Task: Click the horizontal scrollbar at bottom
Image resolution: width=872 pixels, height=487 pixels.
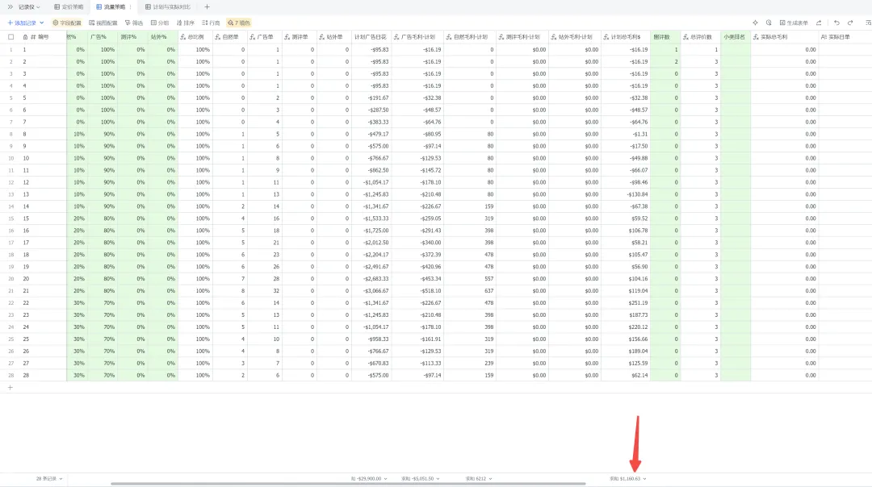Action: 348,484
